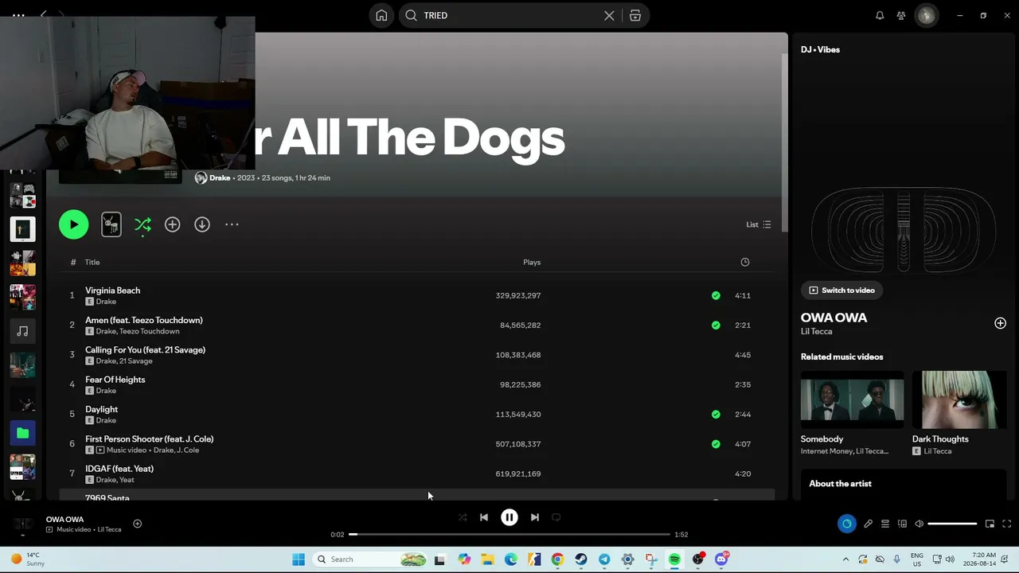Viewport: 1019px width, 573px height.
Task: Open Lil Tecca link under OWA OWA title
Action: 817,331
